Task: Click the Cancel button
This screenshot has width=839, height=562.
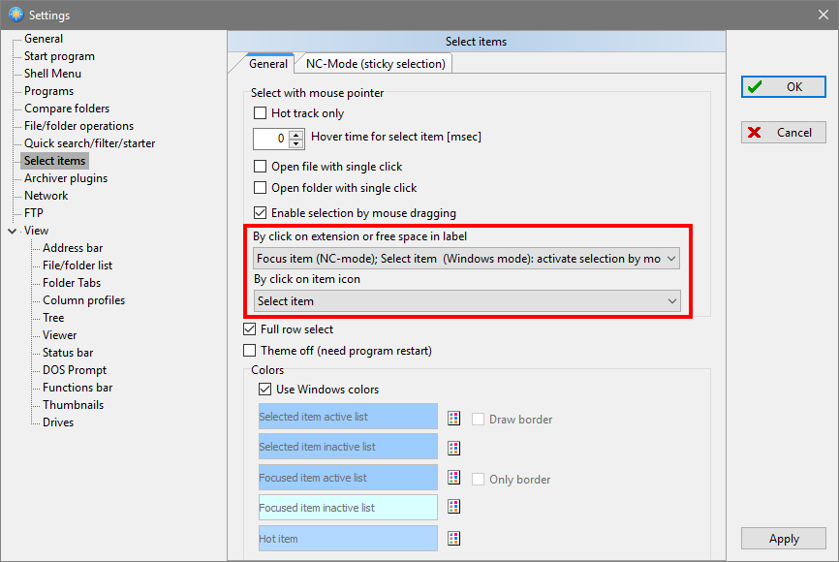Action: coord(784,133)
